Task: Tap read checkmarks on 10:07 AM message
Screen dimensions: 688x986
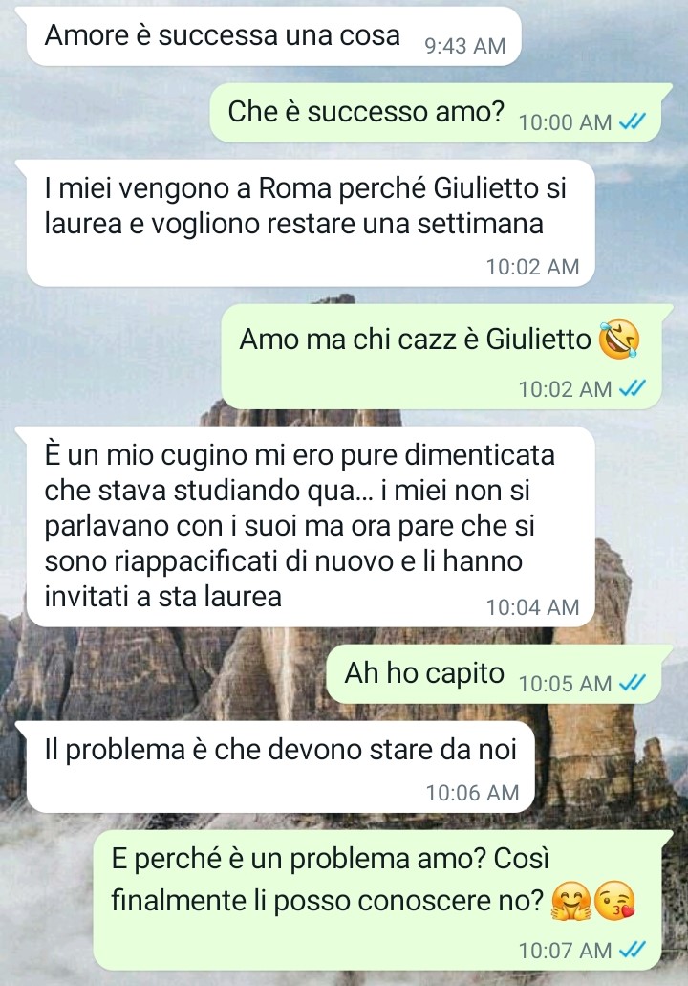Action: coord(633,951)
